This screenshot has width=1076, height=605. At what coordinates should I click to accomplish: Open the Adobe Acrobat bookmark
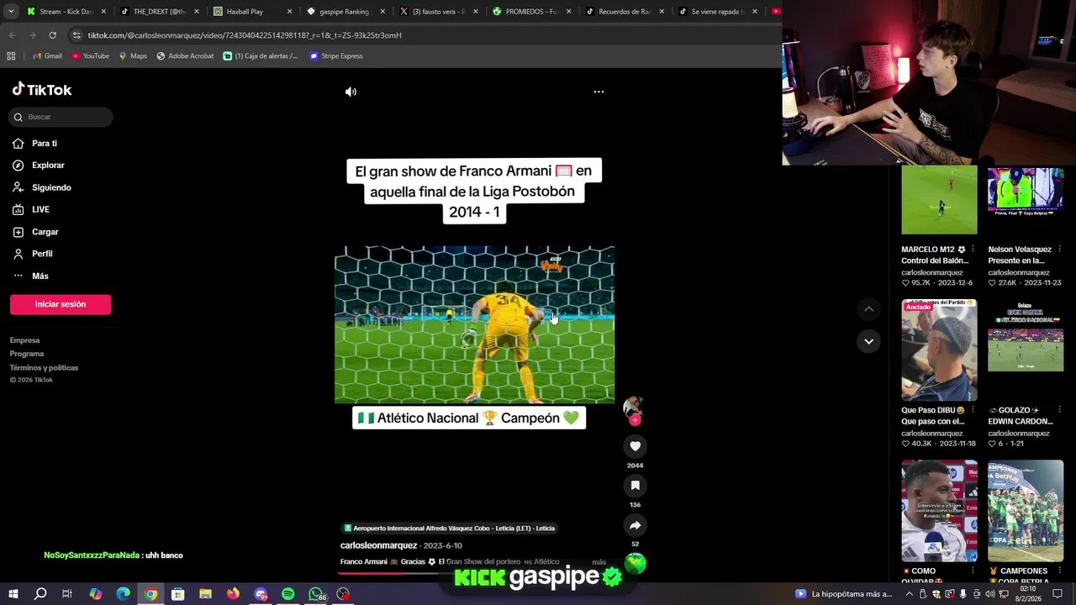[185, 56]
